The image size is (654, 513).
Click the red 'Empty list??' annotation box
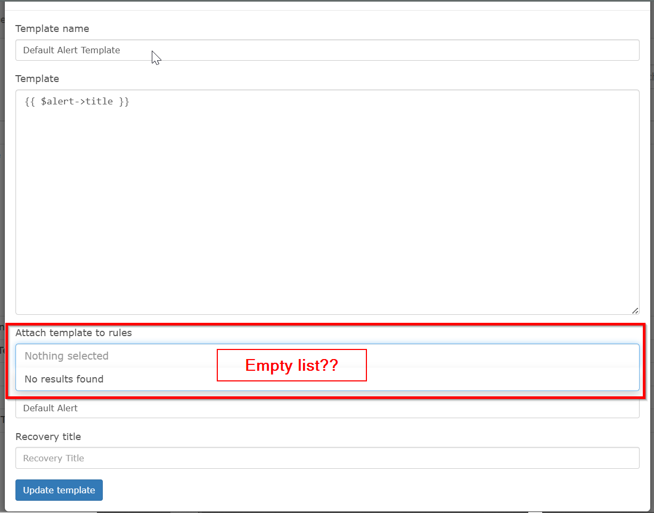[292, 365]
